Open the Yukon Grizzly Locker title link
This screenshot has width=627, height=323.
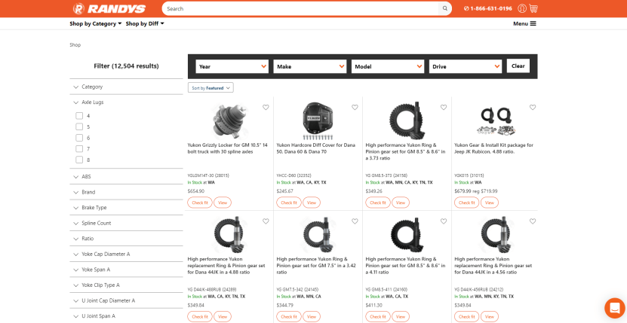[228, 148]
